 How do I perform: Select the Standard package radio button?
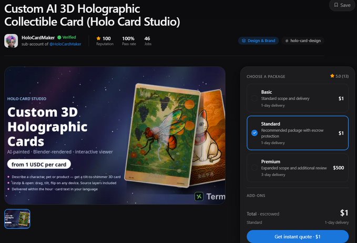[x=254, y=133]
